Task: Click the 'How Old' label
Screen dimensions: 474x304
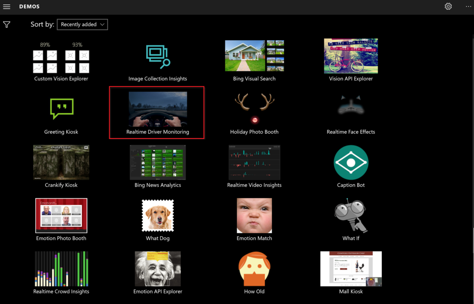Action: coord(254,292)
